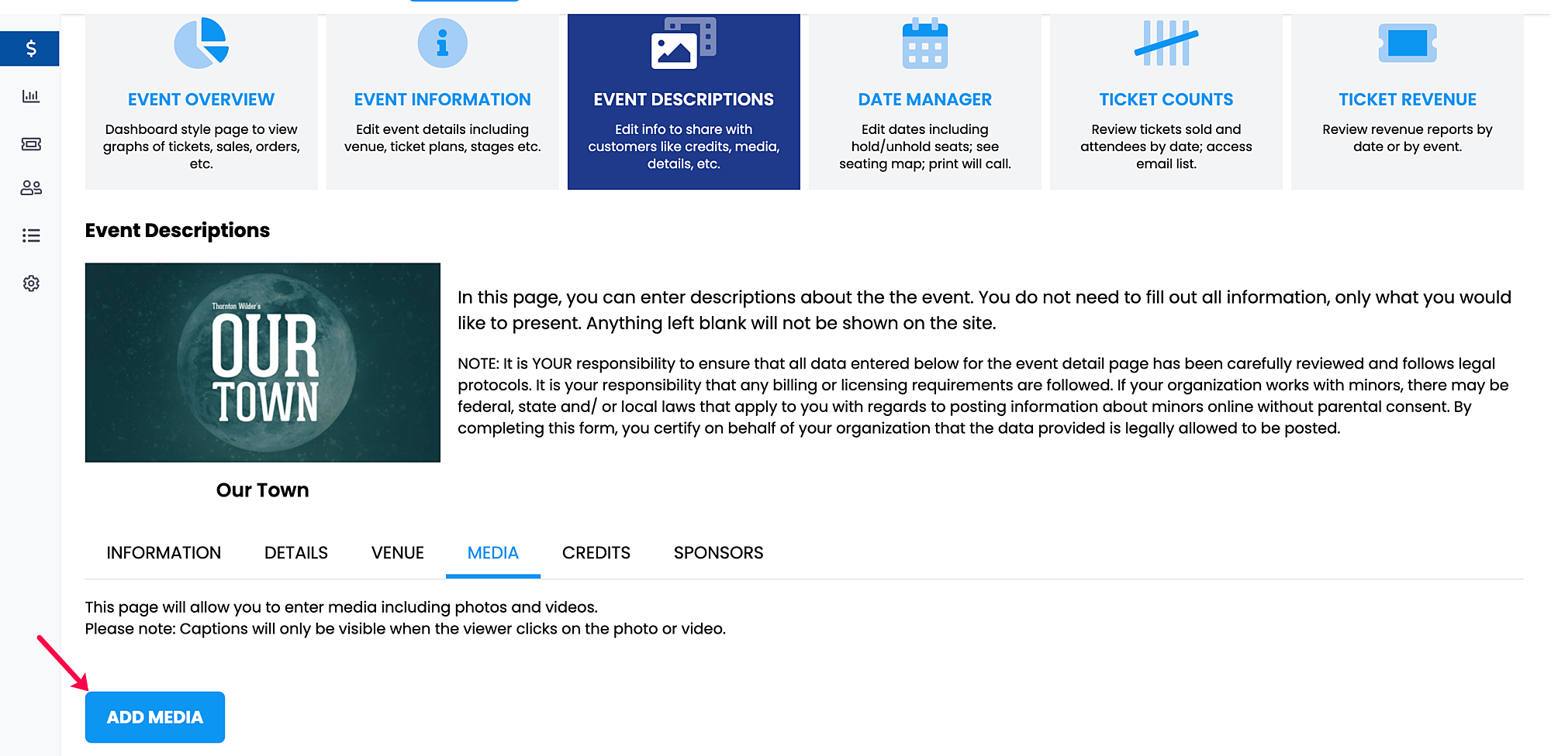Click the Our Town event title text
This screenshot has width=1551, height=756.
pos(263,490)
